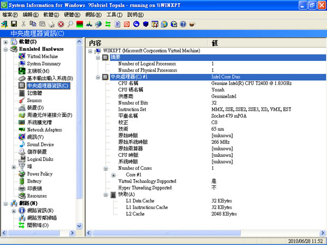Open the 檔案(F) menu

tap(10, 15)
